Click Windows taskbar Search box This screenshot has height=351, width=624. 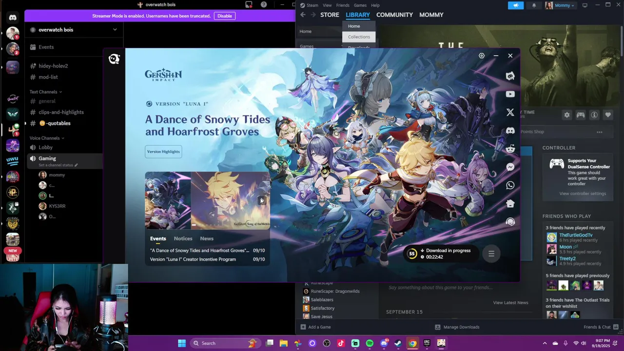point(224,343)
